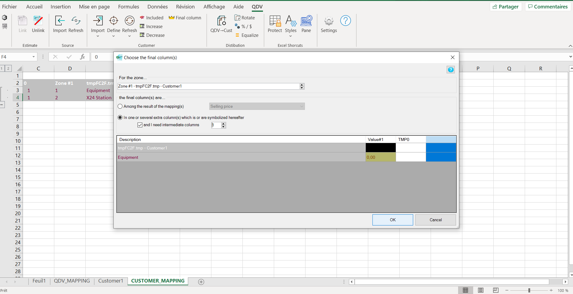This screenshot has width=573, height=294.
Task: Select 'Among the result of the mapping(s)' radio
Action: [120, 106]
